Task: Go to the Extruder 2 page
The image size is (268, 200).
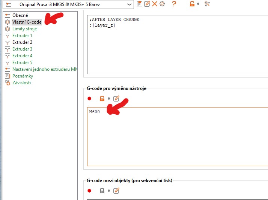Action: [x=22, y=42]
